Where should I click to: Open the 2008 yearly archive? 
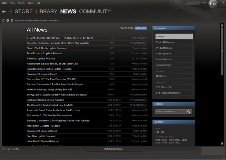pyautogui.click(x=171, y=140)
